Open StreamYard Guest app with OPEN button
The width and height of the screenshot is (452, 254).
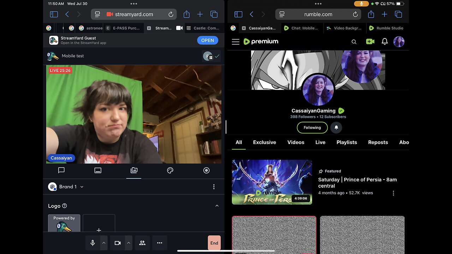coord(207,40)
